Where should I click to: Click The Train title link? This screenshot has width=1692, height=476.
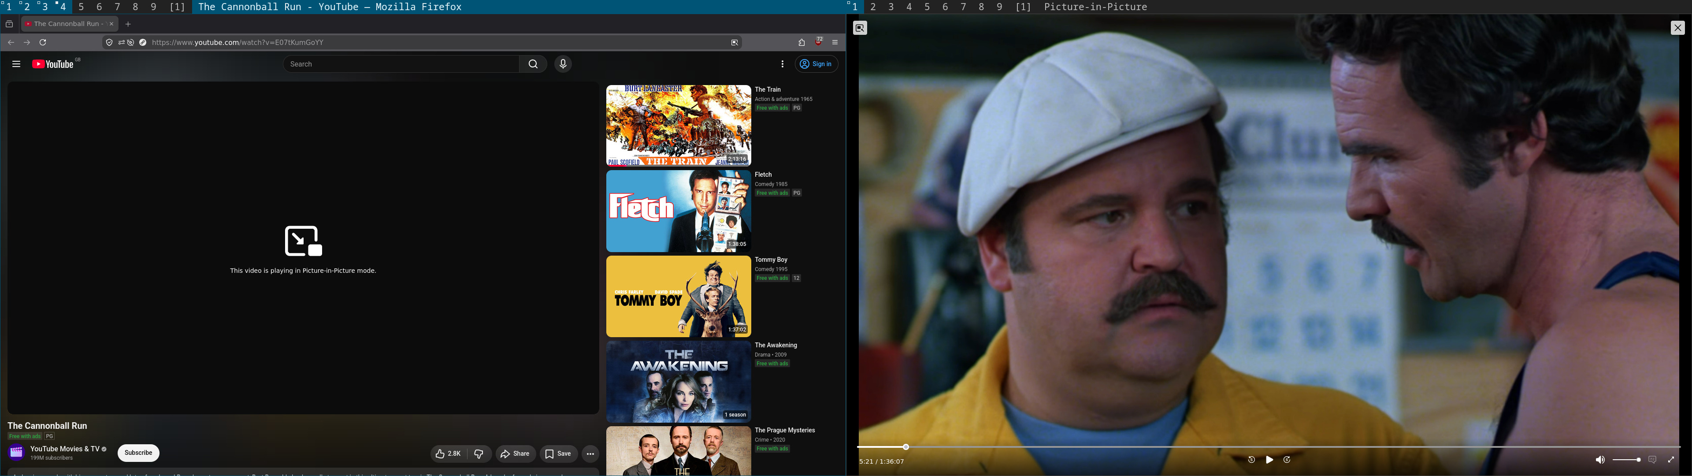(768, 89)
